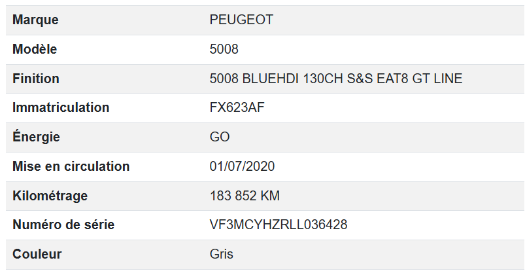525x273 pixels.
Task: Select the GO energy value
Action: [x=220, y=137]
